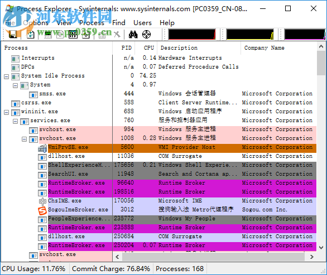Open the View menu

64,23
